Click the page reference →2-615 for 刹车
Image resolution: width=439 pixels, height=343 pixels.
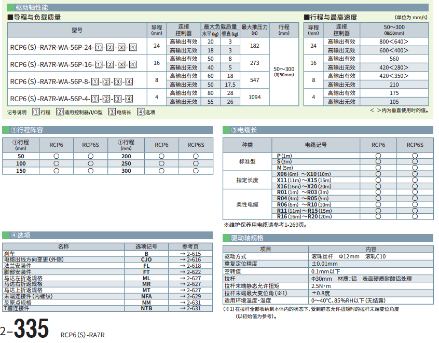[x=190, y=254]
